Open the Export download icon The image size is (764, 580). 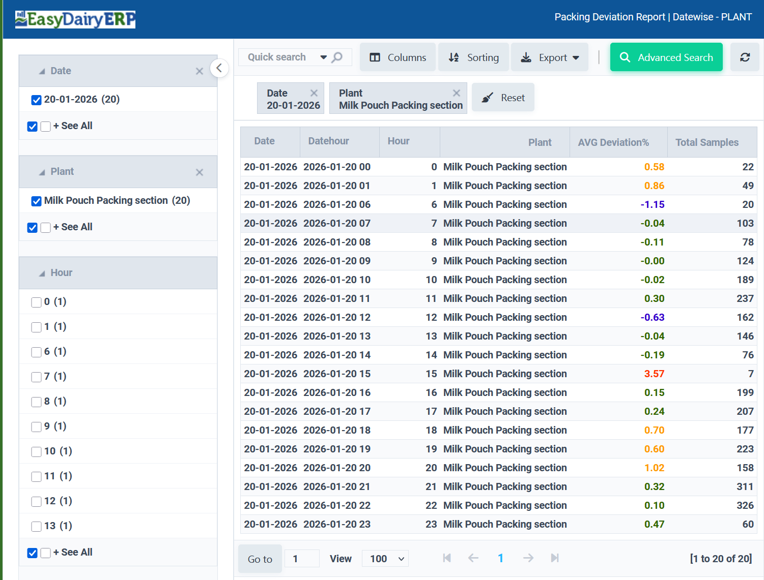pos(525,57)
